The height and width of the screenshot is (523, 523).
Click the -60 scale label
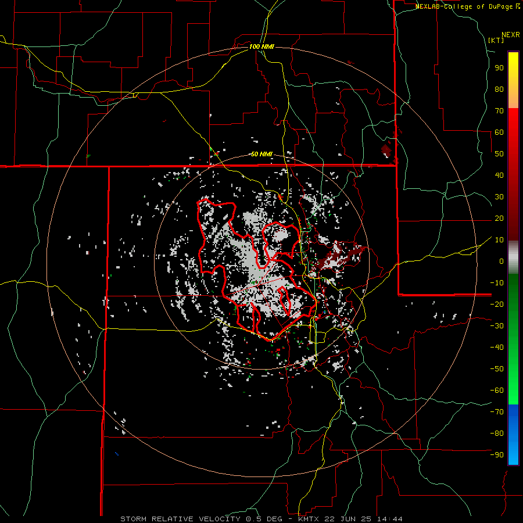click(x=497, y=391)
